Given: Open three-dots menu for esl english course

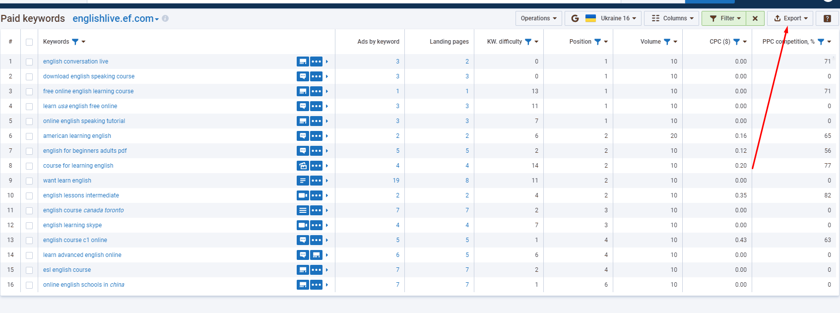Looking at the screenshot, I should tap(317, 270).
